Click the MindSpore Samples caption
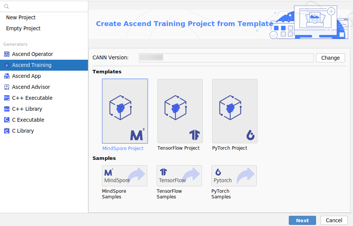Image resolution: width=353 pixels, height=226 pixels. 114,194
